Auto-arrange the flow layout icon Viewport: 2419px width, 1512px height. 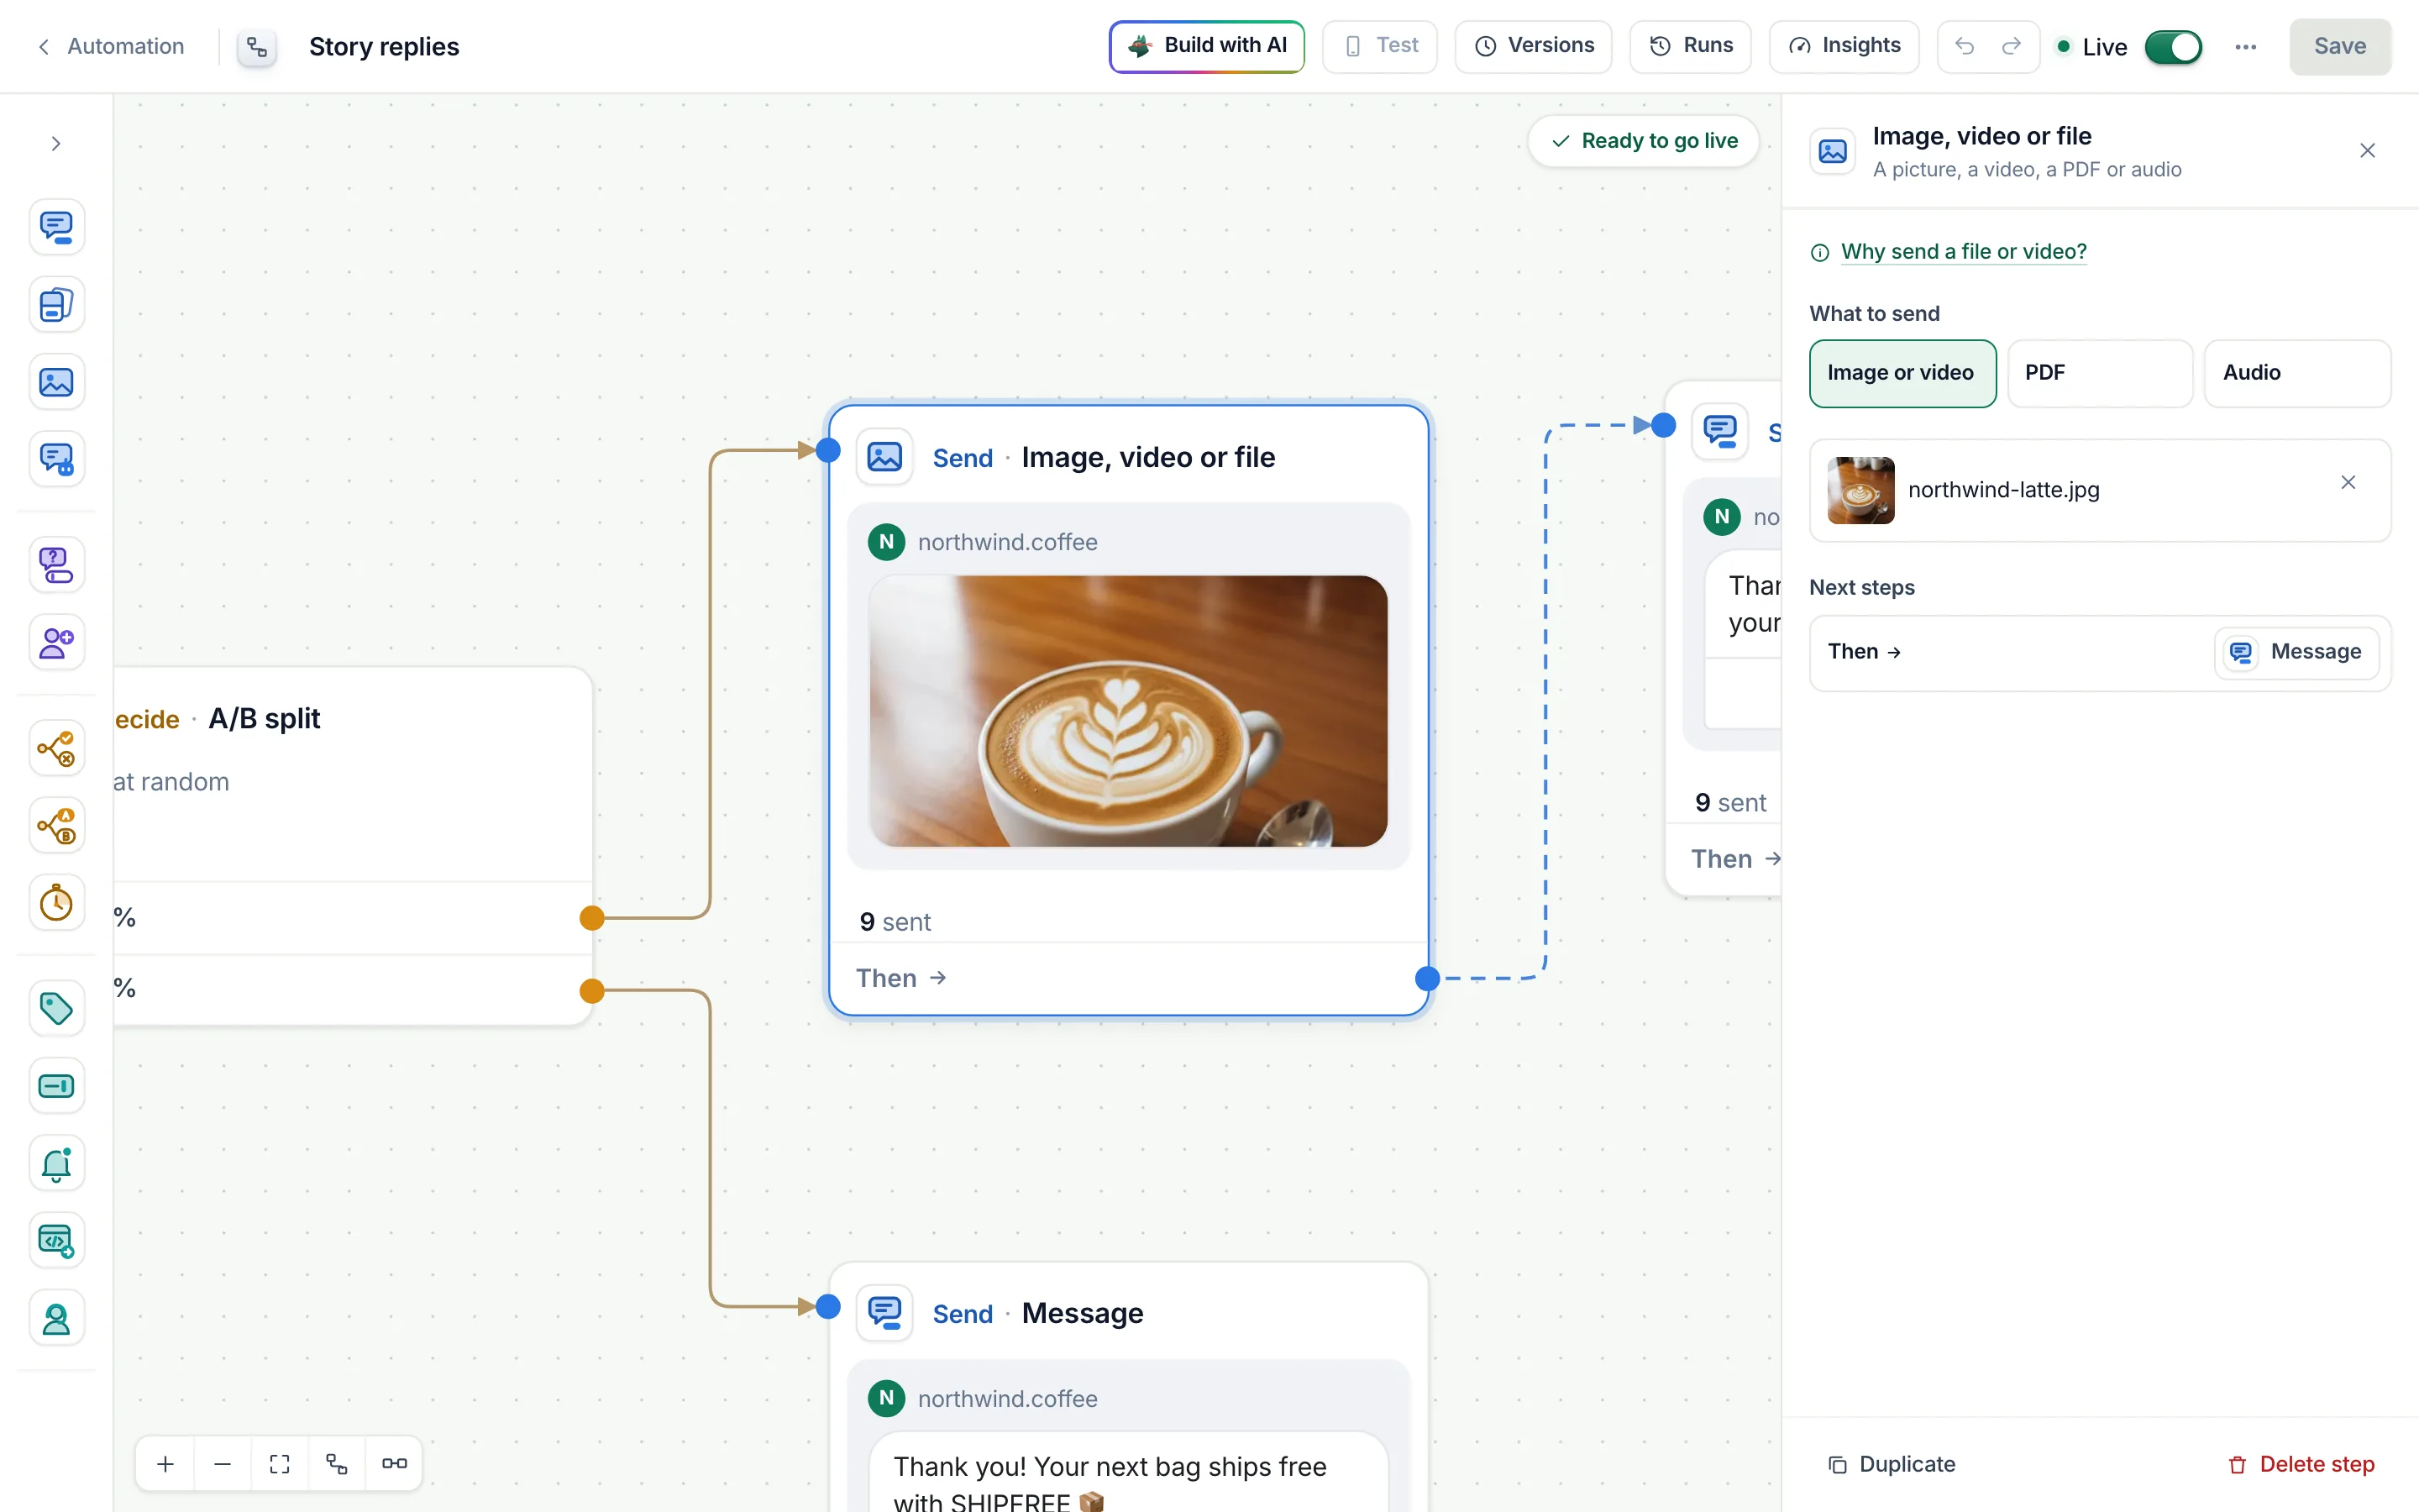(337, 1464)
